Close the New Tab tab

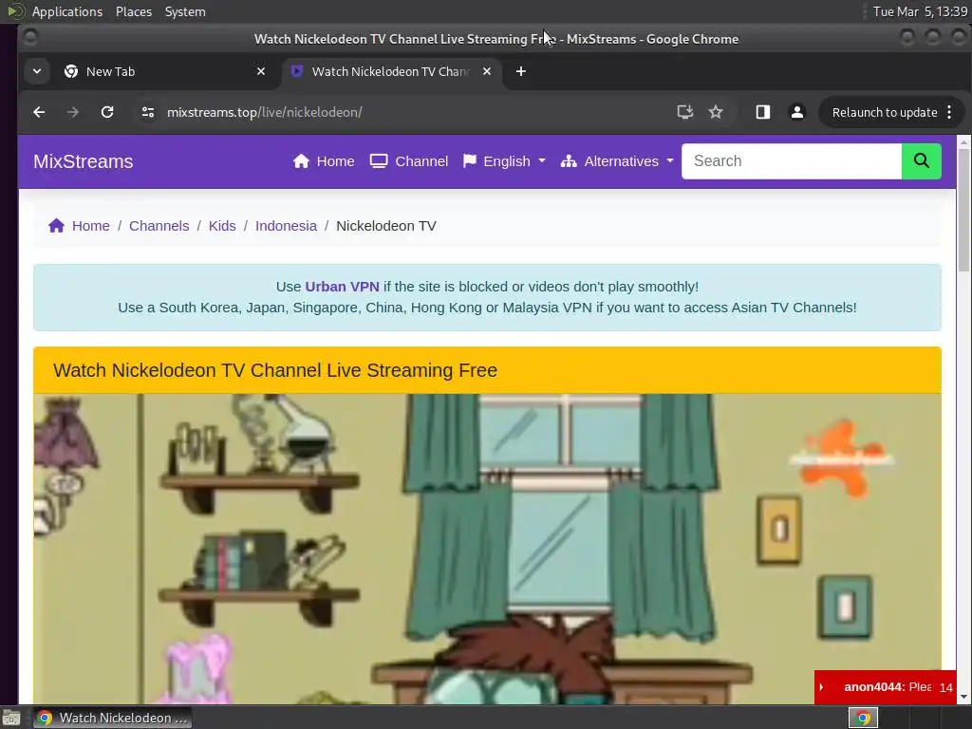pyautogui.click(x=261, y=71)
